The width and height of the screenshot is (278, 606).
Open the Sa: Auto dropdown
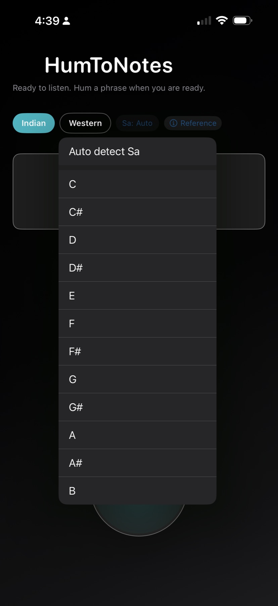pos(137,123)
